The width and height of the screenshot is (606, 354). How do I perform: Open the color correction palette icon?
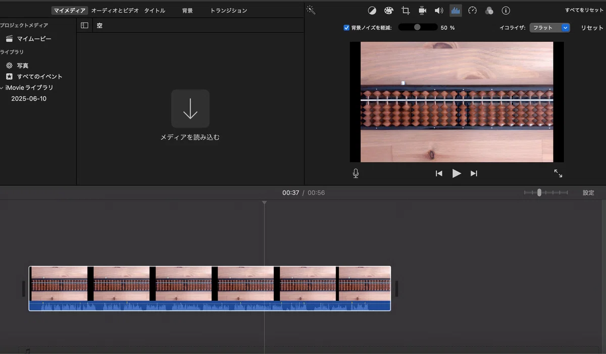(388, 11)
